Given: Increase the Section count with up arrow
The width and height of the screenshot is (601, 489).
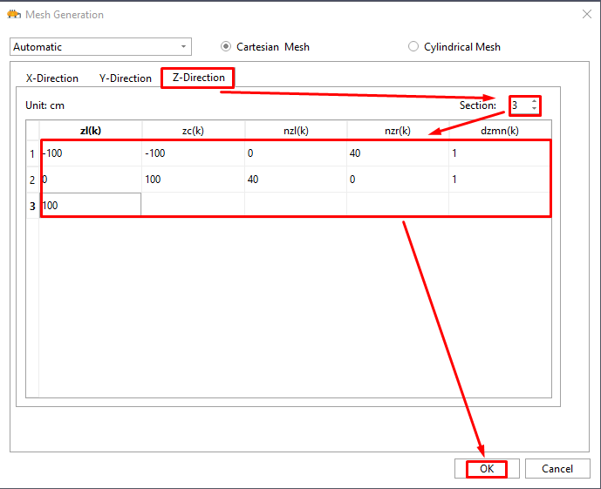Looking at the screenshot, I should [x=534, y=102].
